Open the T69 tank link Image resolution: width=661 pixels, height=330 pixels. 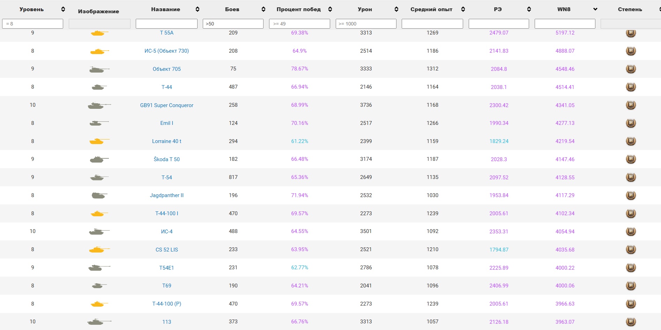point(167,286)
